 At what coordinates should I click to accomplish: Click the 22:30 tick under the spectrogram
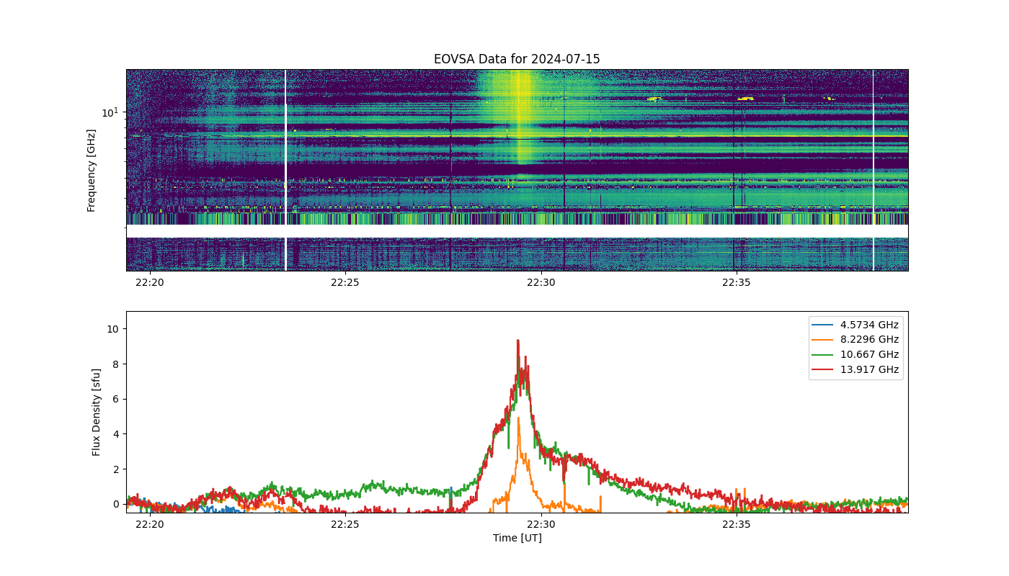click(541, 282)
